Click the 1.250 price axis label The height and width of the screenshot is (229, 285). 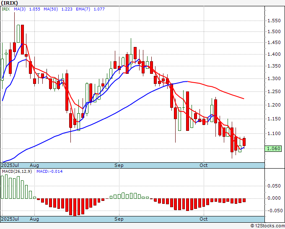(x=274, y=91)
